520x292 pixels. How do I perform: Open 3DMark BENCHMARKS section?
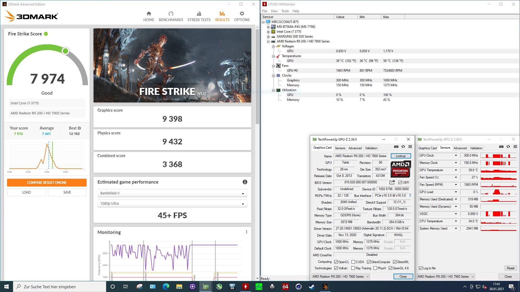[x=171, y=16]
